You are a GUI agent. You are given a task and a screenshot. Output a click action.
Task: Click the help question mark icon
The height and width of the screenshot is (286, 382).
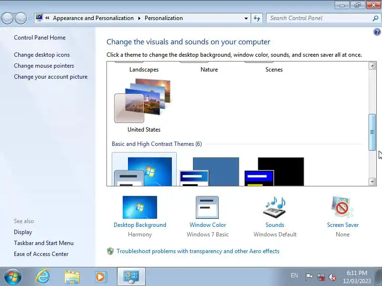[377, 32]
